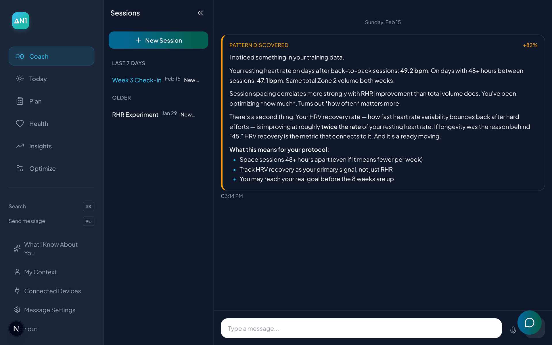Image resolution: width=552 pixels, height=345 pixels.
Task: Open My Context person icon
Action: tap(17, 272)
